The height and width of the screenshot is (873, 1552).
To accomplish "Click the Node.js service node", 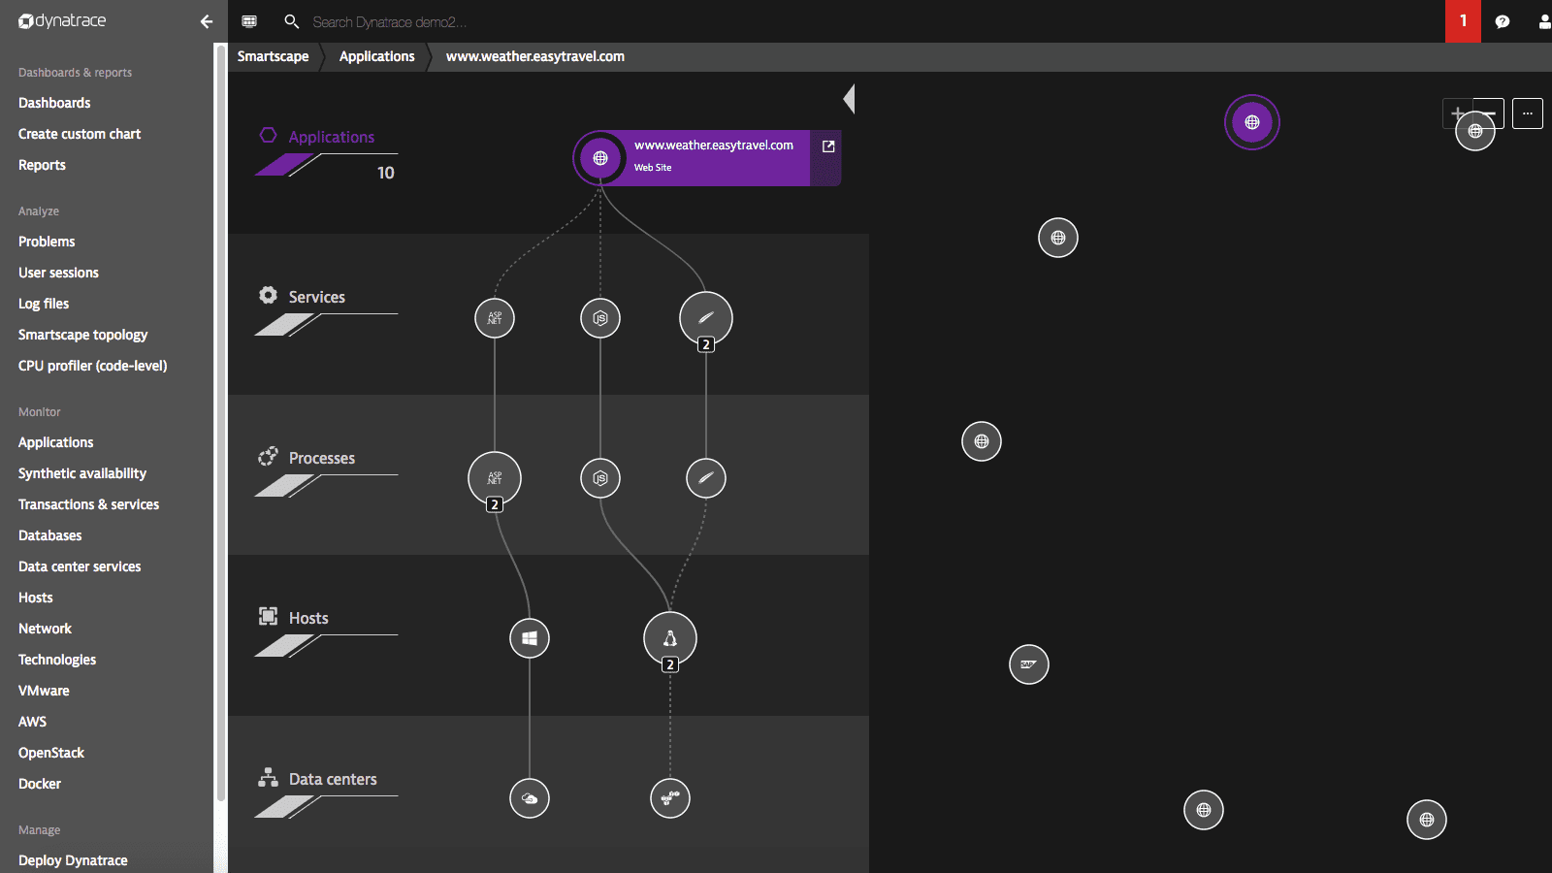I will pyautogui.click(x=600, y=318).
